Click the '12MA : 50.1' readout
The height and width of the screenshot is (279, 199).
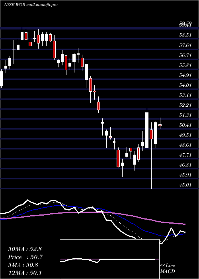click(x=25, y=273)
